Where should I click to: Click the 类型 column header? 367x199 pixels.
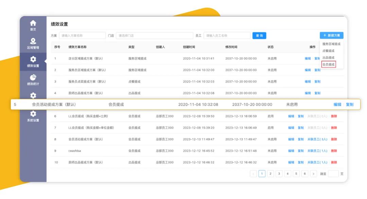tap(131, 47)
